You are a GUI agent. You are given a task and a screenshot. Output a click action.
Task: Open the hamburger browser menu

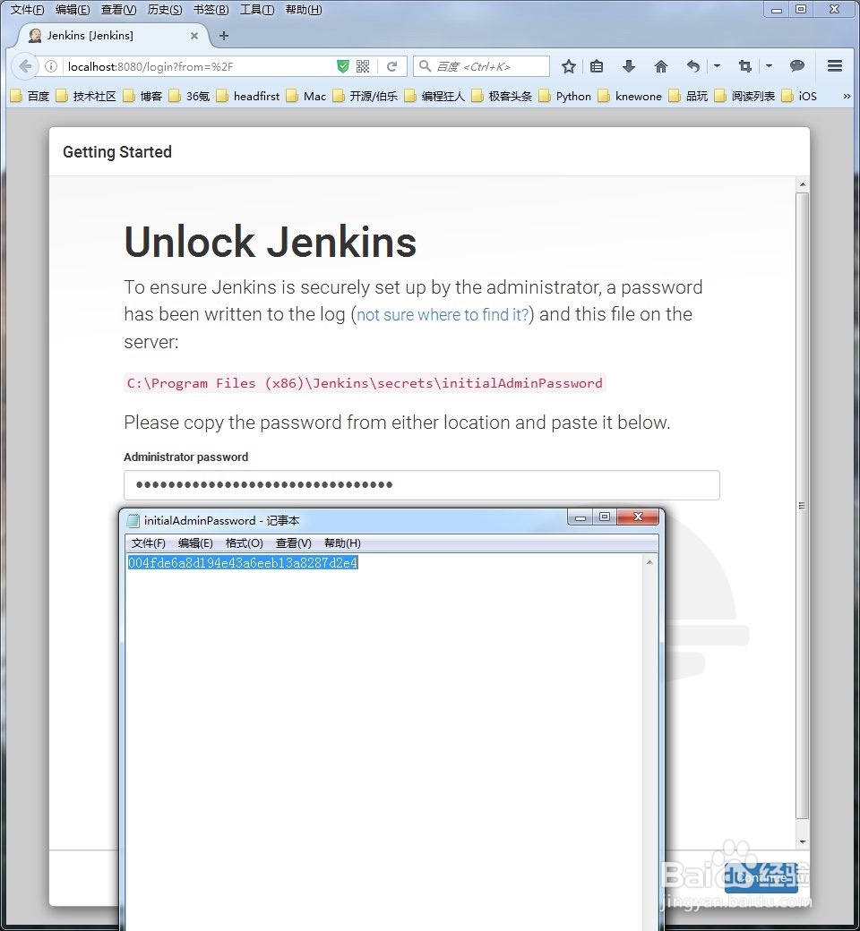click(835, 66)
